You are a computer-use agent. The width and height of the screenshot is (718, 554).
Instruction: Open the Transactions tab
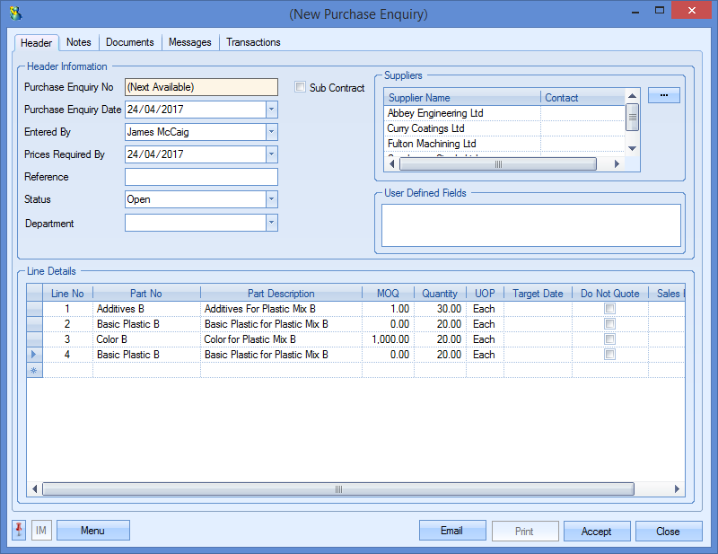(253, 42)
